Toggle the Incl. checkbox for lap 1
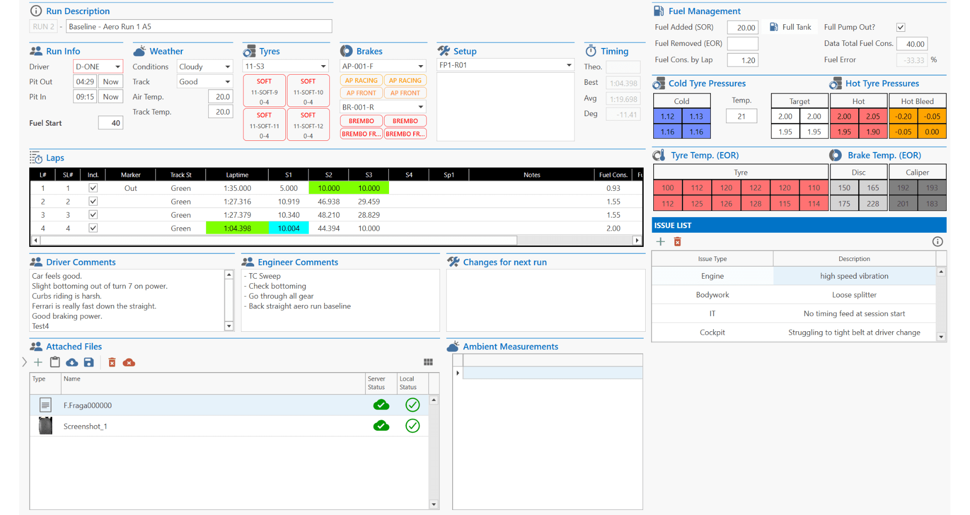Viewport: 970px width, 515px height. pyautogui.click(x=93, y=188)
